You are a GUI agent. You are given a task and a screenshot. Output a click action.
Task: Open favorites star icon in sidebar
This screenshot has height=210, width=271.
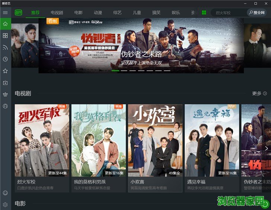pos(5,71)
